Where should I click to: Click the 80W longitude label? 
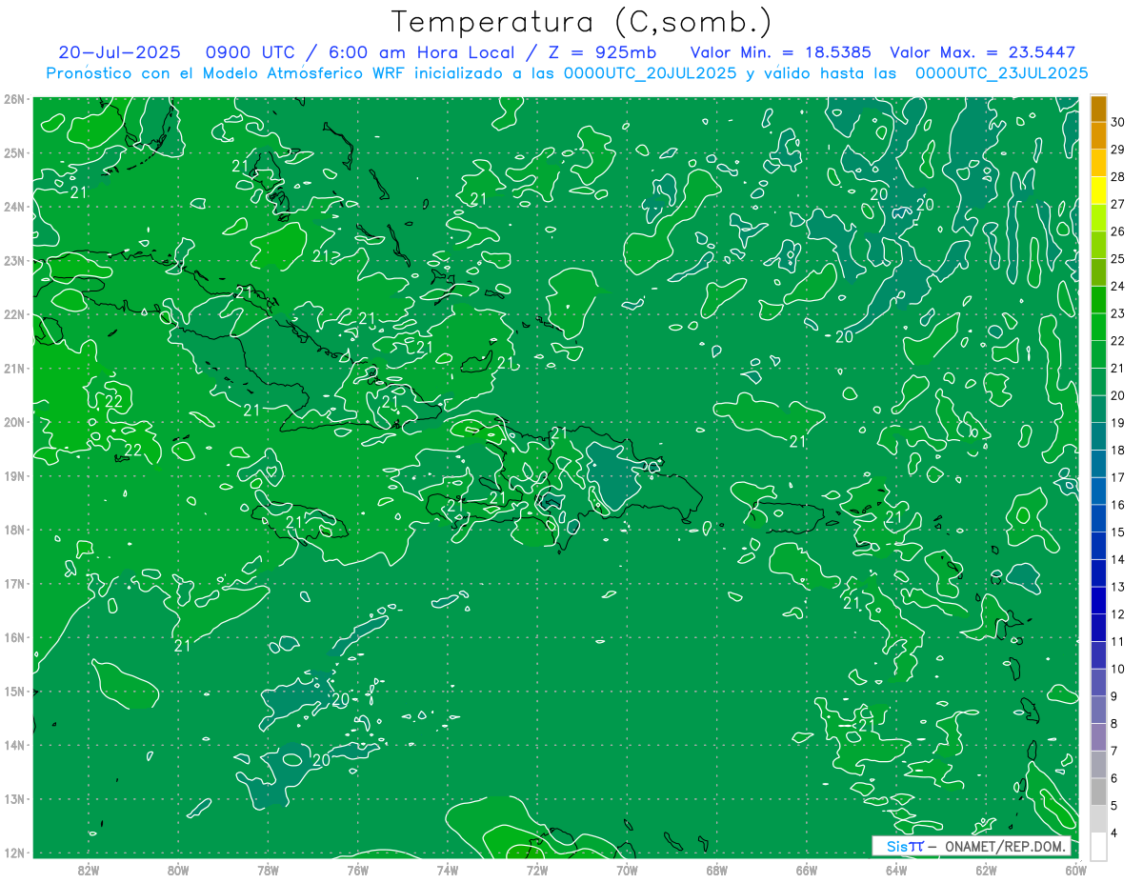tap(178, 870)
